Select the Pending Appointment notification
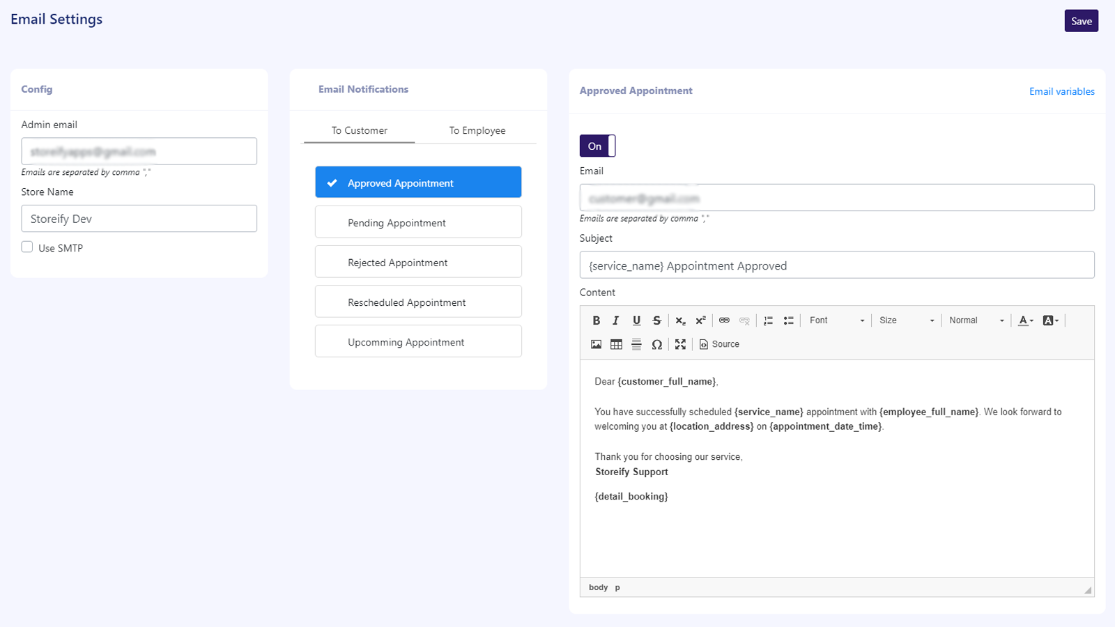Screen dimensions: 1115x627 (x=418, y=223)
